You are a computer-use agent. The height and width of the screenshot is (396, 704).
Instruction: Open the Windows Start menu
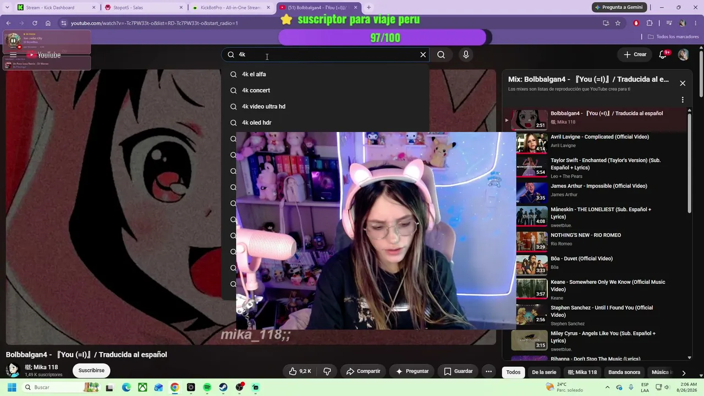coord(12,387)
